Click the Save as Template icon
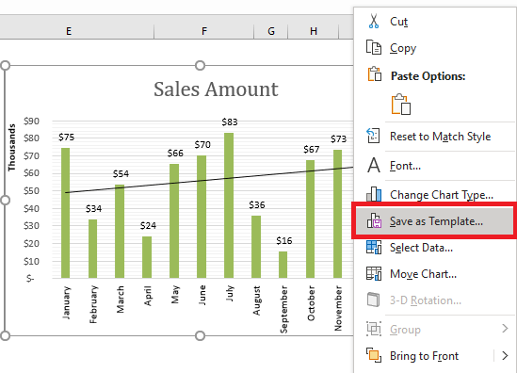Viewport: 517px width, 373px height. pyautogui.click(x=374, y=220)
